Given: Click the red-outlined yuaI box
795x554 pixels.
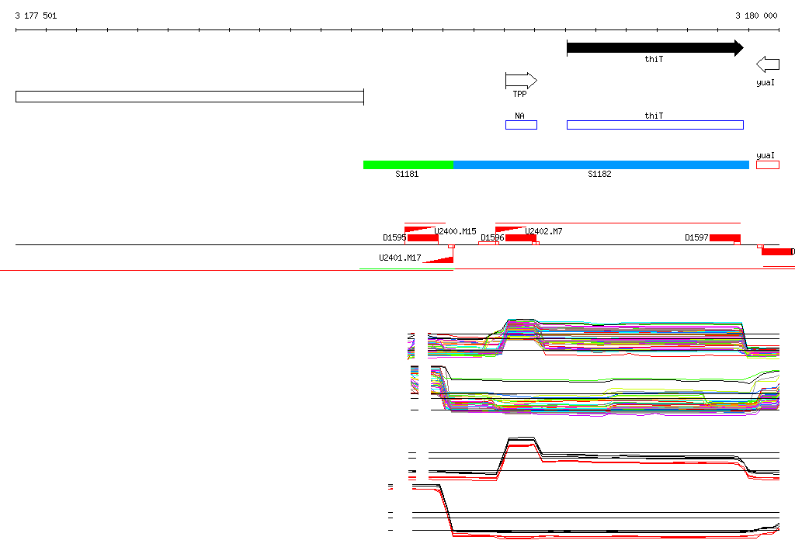Looking at the screenshot, I should coord(767,164).
